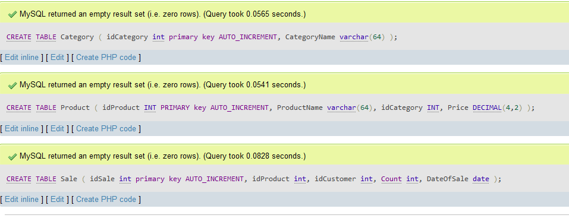Create PHP code for the Category table query
Screen dimensions: 569x218
(x=106, y=57)
